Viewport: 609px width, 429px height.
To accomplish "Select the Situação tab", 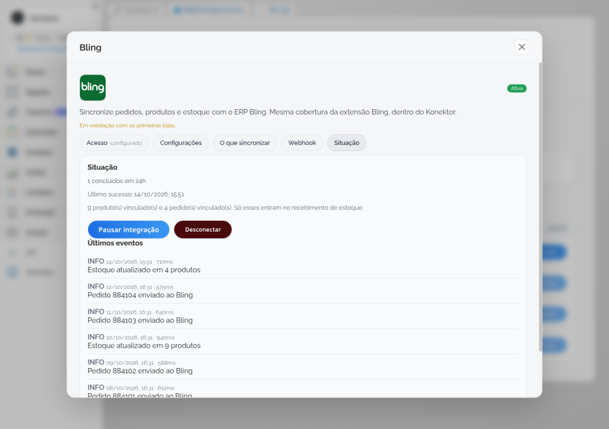I will [x=346, y=143].
